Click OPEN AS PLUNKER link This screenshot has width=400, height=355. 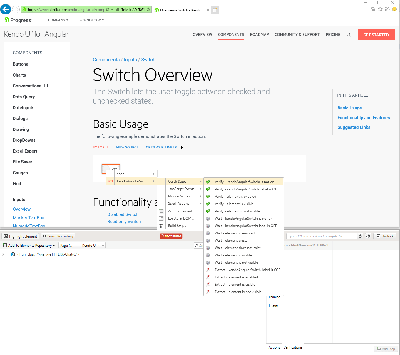161,147
